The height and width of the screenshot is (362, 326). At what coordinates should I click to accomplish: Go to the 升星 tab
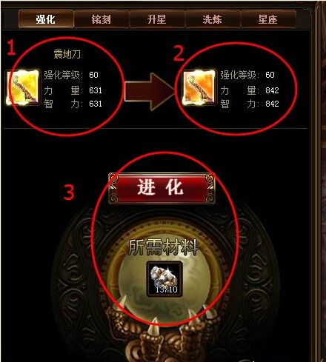[157, 19]
